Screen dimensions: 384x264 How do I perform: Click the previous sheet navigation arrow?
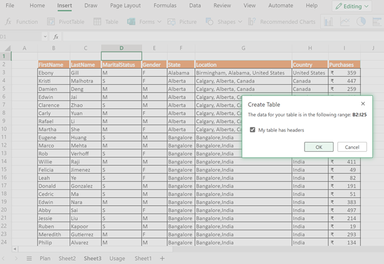tap(3, 258)
